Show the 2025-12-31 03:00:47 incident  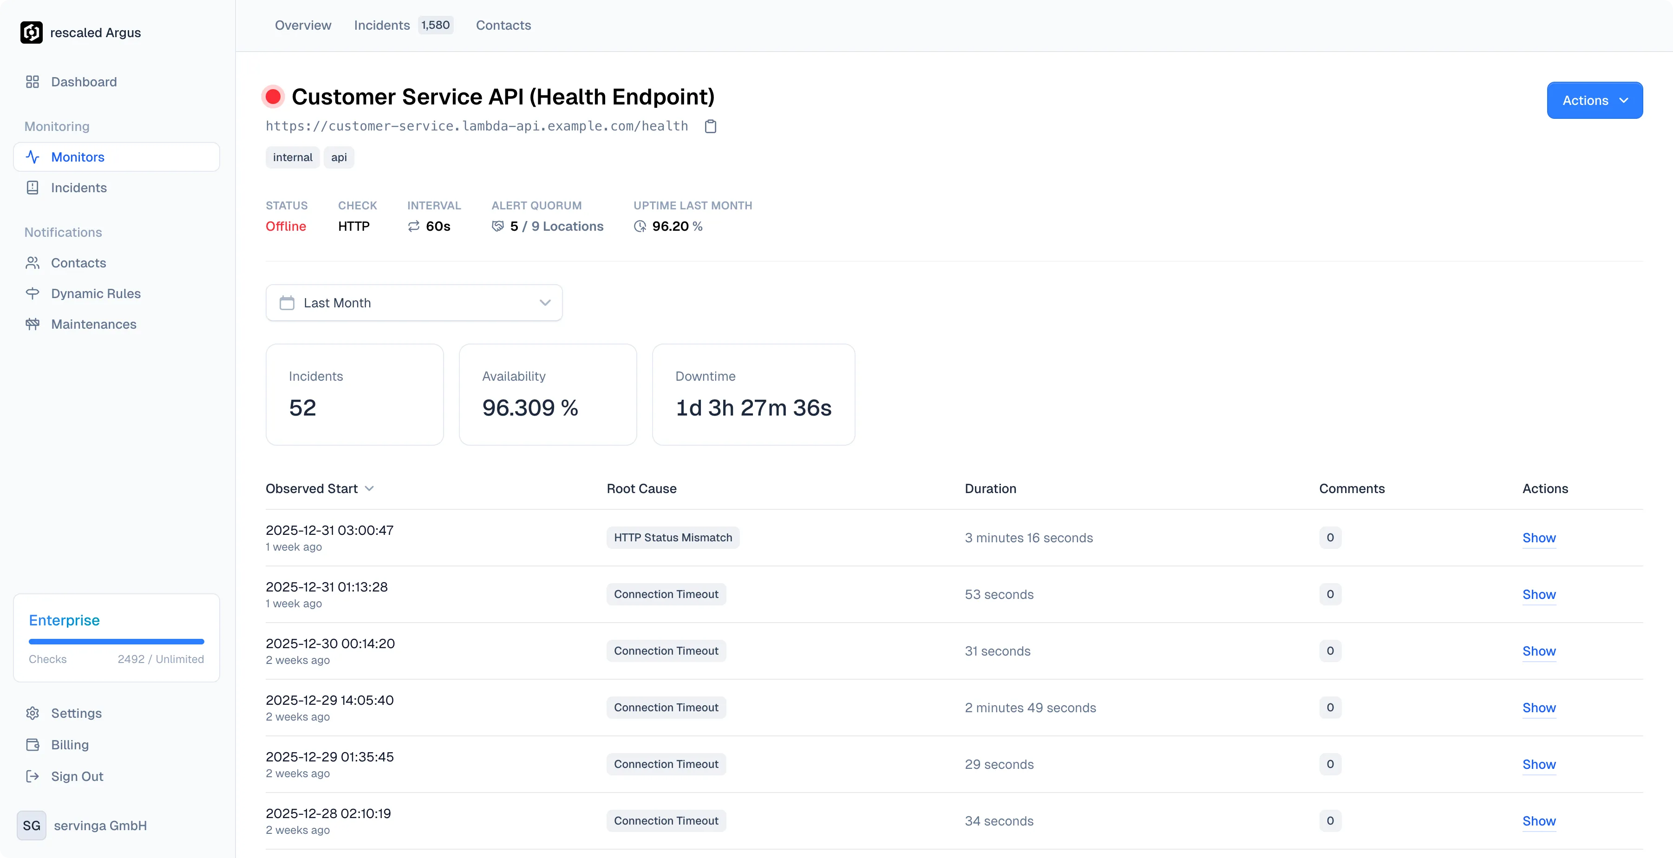1539,538
